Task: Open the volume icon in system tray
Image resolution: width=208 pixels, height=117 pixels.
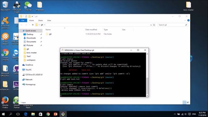Action: point(186,114)
